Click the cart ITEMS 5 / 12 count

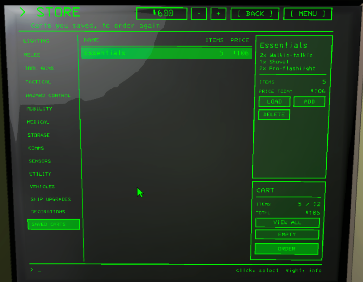(309, 204)
